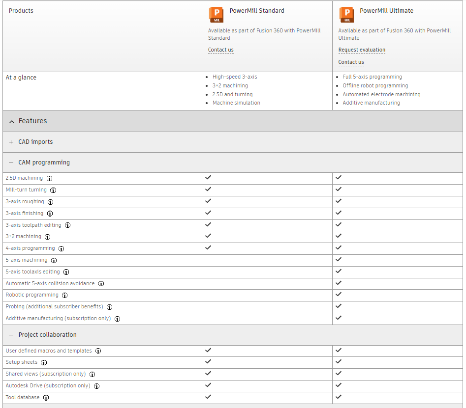Click Additive manufacturing info icon
Image resolution: width=466 pixels, height=408 pixels.
118,319
